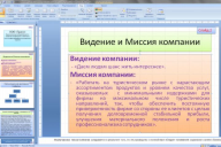The width and height of the screenshot is (221, 147).
Task: Click Move Split in Window group
Action: [x=132, y=16]
